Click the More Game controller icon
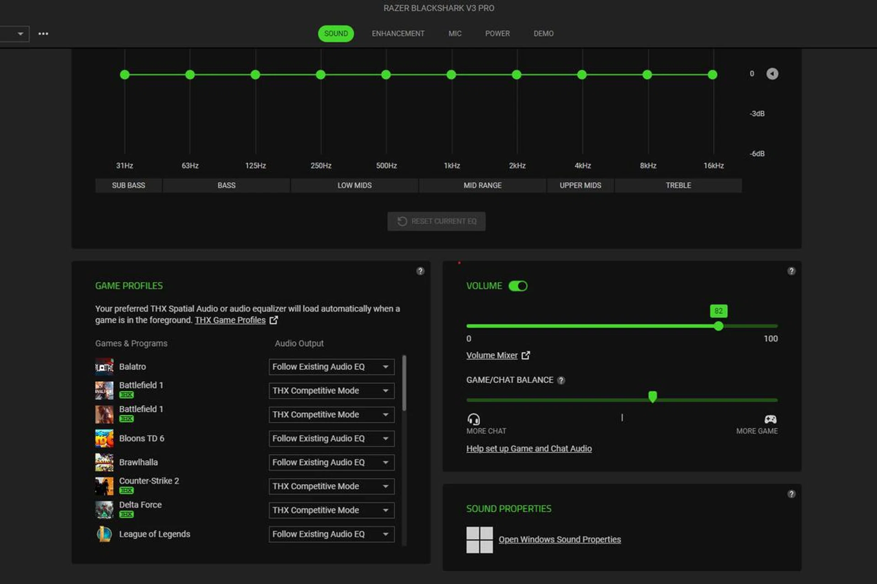877x584 pixels. 770,419
